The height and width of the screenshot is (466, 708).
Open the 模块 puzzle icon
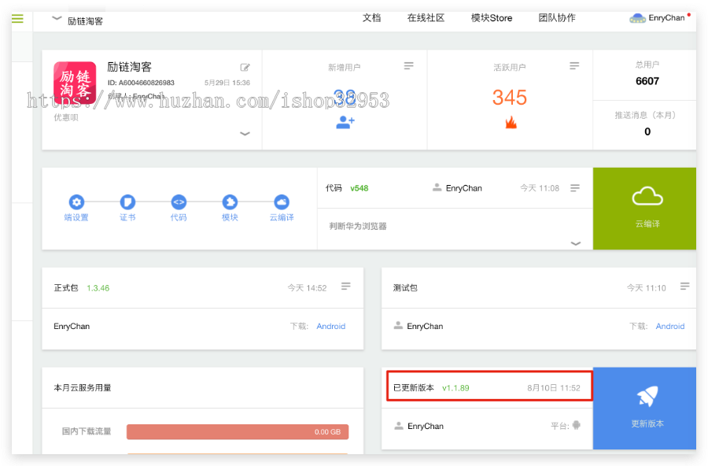coord(230,202)
